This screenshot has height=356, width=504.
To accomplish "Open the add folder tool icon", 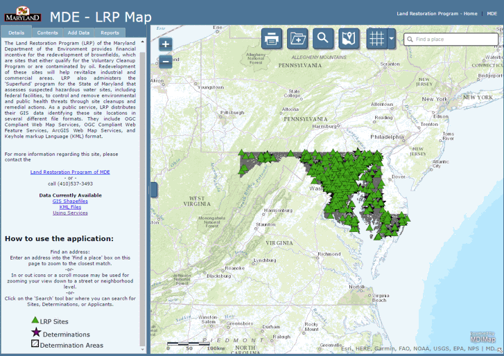I will coord(297,39).
